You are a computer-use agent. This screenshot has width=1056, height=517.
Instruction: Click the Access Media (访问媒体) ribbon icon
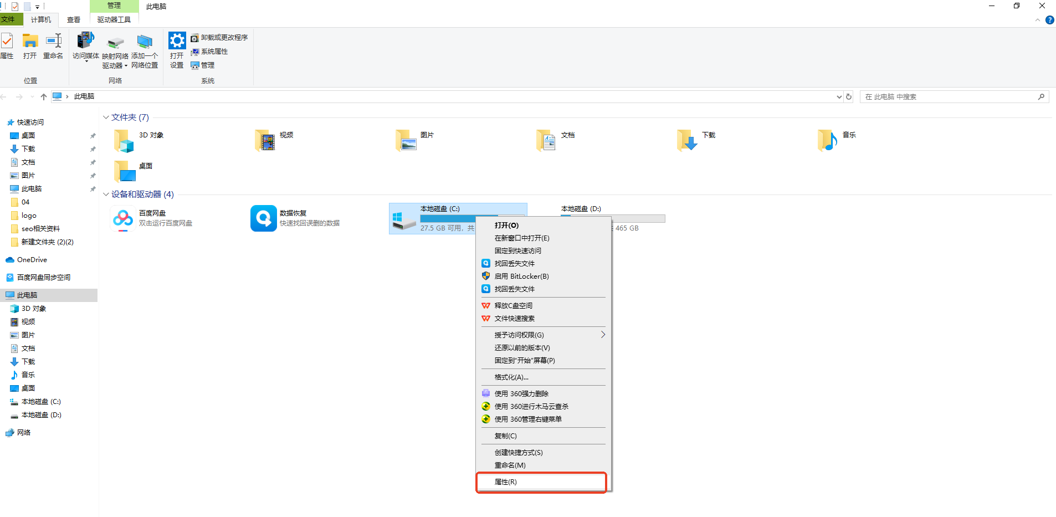(85, 42)
